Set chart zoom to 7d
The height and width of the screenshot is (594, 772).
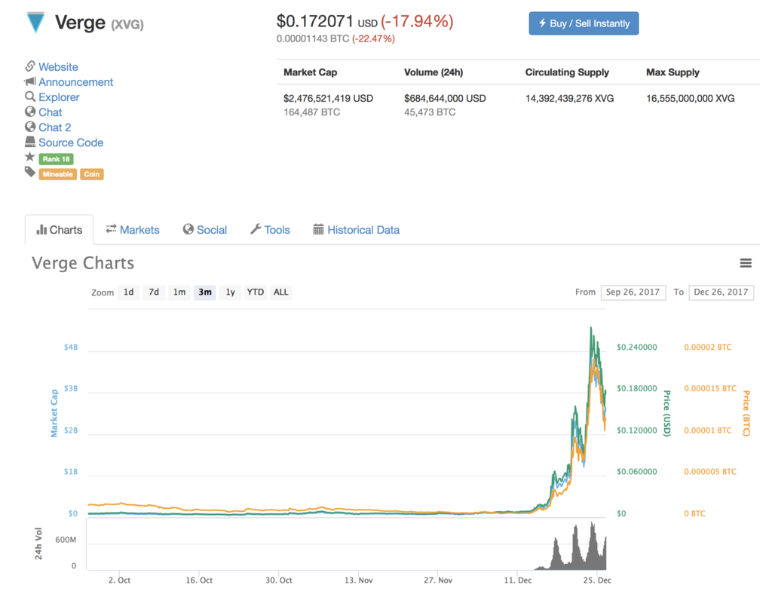[154, 292]
